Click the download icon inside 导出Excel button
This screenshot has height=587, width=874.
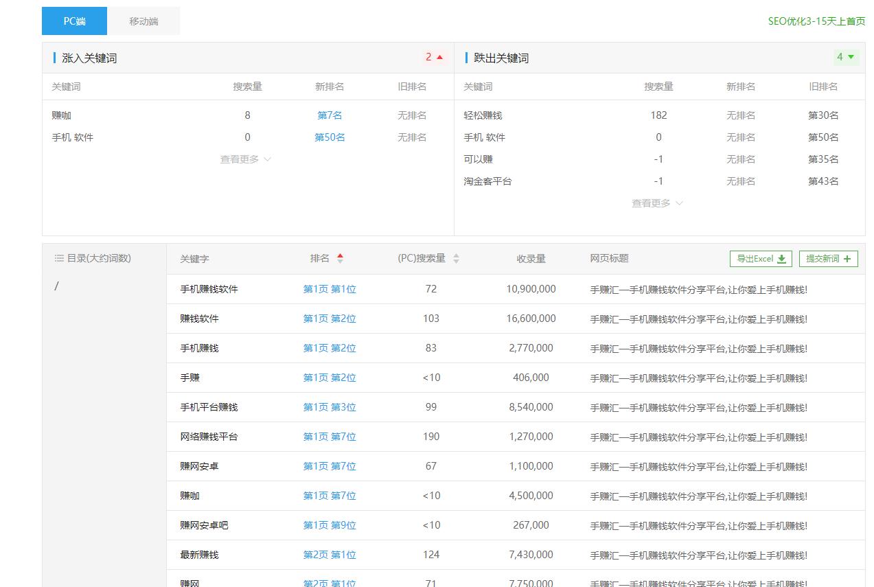(x=782, y=259)
